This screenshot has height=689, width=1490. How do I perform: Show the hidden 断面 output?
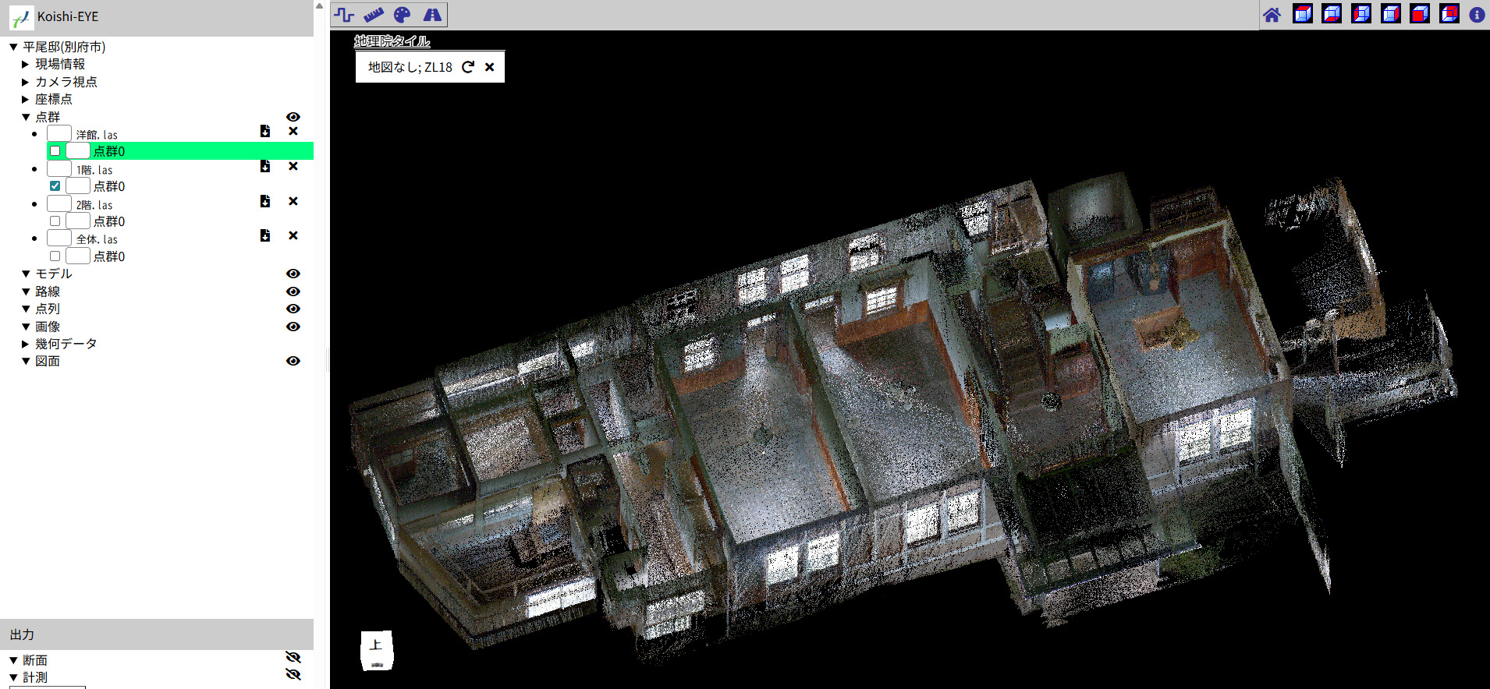click(293, 658)
